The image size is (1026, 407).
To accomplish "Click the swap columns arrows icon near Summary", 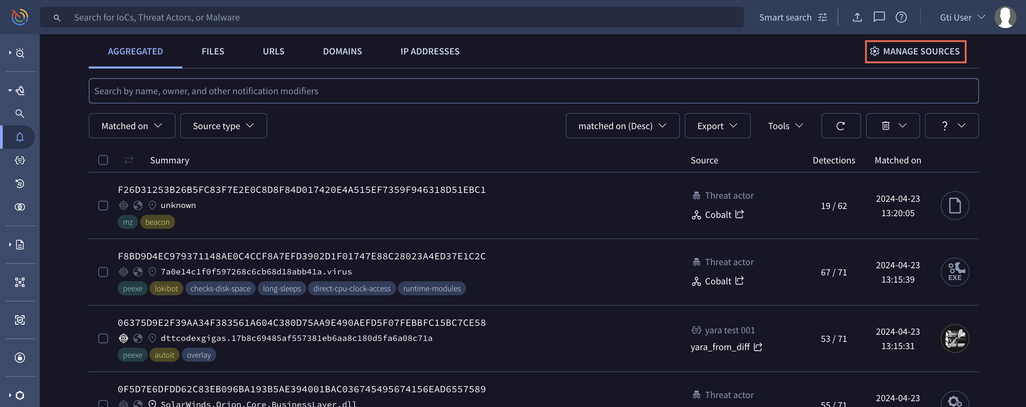I will (x=129, y=160).
